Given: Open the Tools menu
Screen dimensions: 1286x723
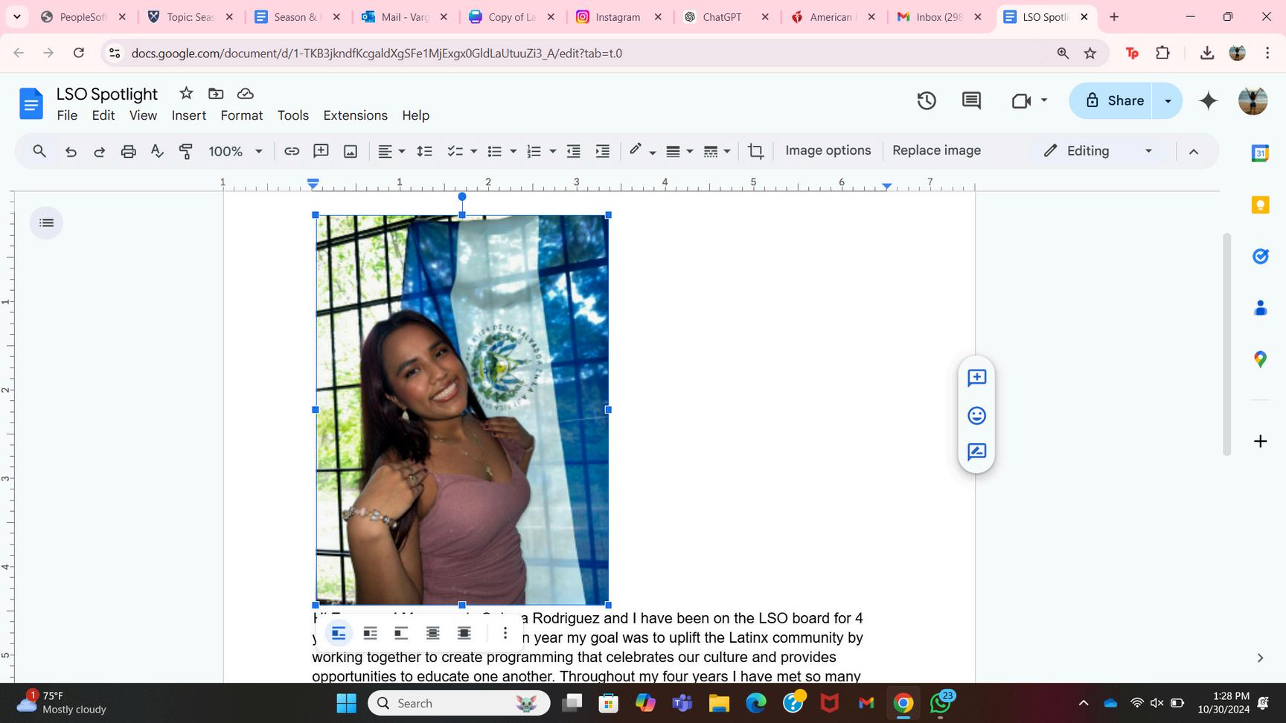Looking at the screenshot, I should coord(293,115).
